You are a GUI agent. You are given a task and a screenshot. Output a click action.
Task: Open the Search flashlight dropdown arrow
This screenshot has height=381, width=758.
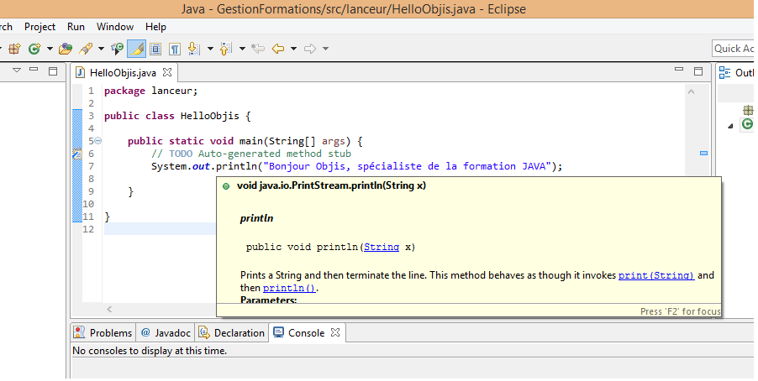[101, 49]
